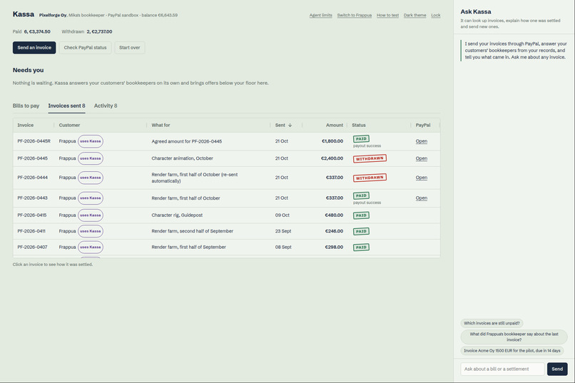The height and width of the screenshot is (383, 575).
Task: Enable Dark theme
Action: tap(414, 16)
